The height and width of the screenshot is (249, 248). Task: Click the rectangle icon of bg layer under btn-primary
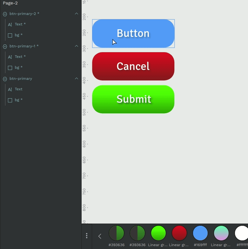pos(10,100)
